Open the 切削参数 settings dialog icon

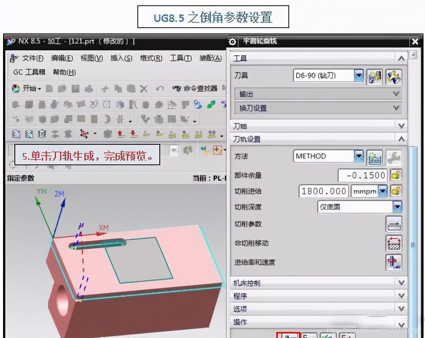394,224
